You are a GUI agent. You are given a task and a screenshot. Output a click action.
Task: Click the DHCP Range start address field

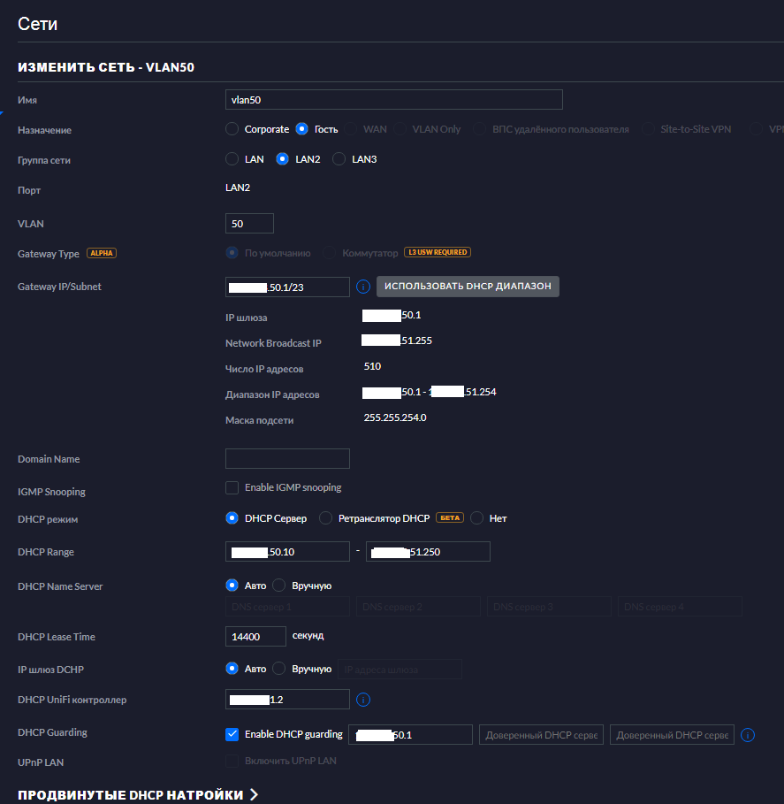click(287, 552)
